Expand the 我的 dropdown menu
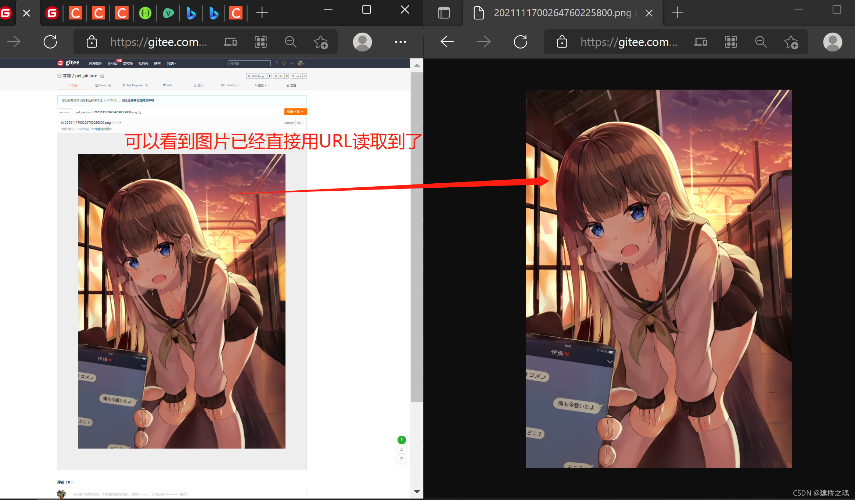855x500 pixels. point(171,64)
